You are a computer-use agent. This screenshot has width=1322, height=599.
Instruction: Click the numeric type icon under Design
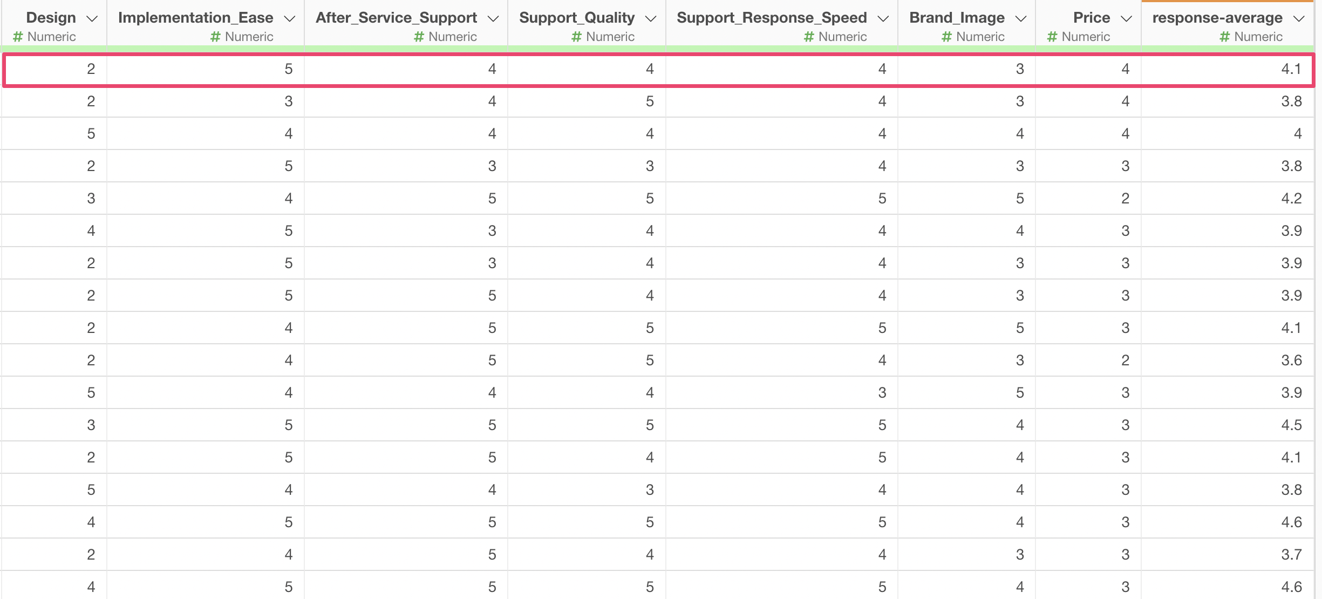pos(18,37)
